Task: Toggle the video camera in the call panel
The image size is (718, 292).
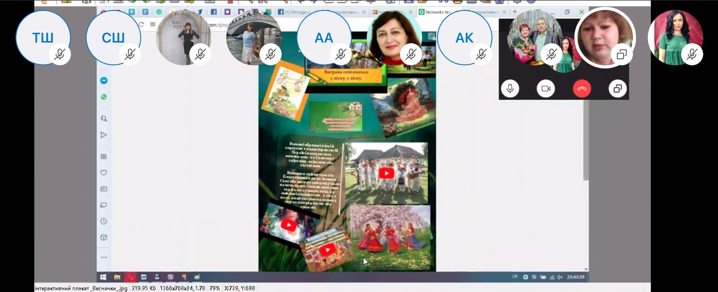Action: (x=546, y=89)
